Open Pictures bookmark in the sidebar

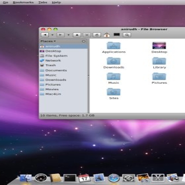63,85
